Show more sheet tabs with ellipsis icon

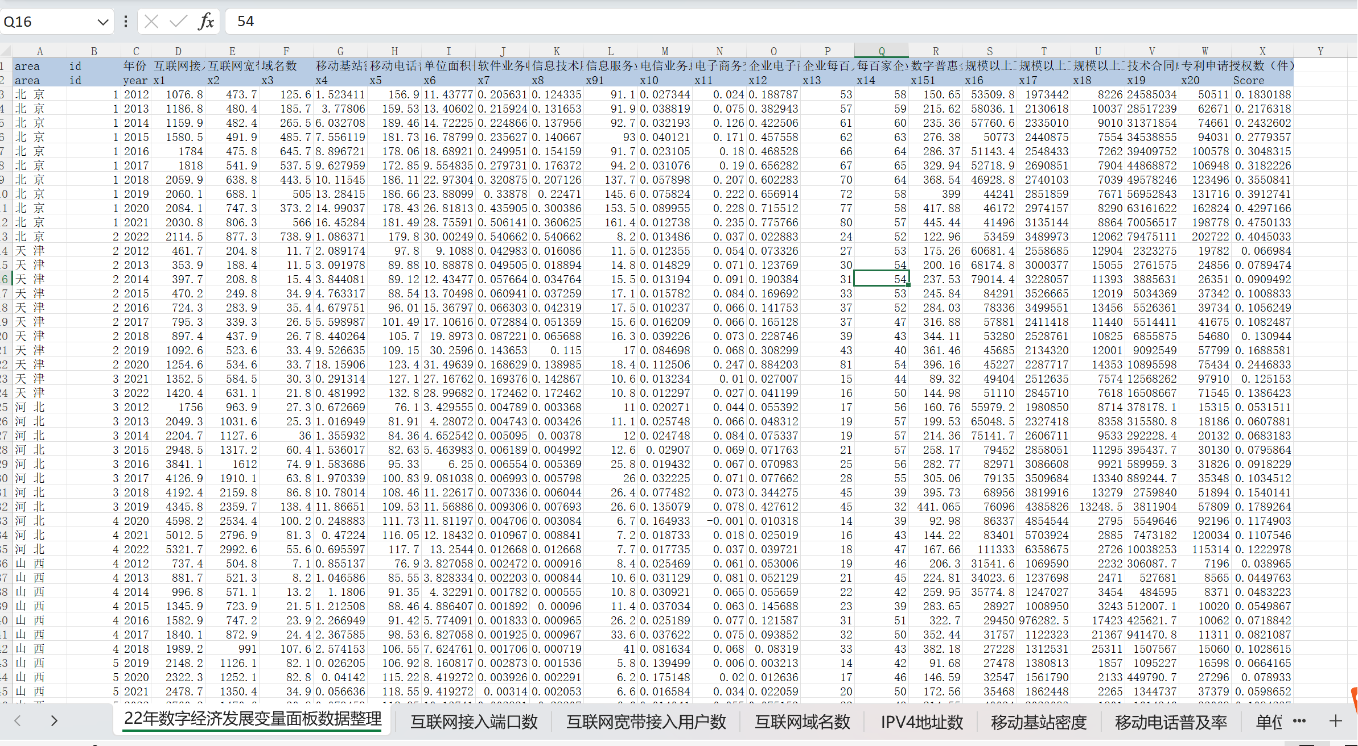pos(1299,721)
